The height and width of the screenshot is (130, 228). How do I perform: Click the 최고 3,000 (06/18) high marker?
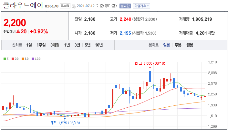tap(150, 63)
